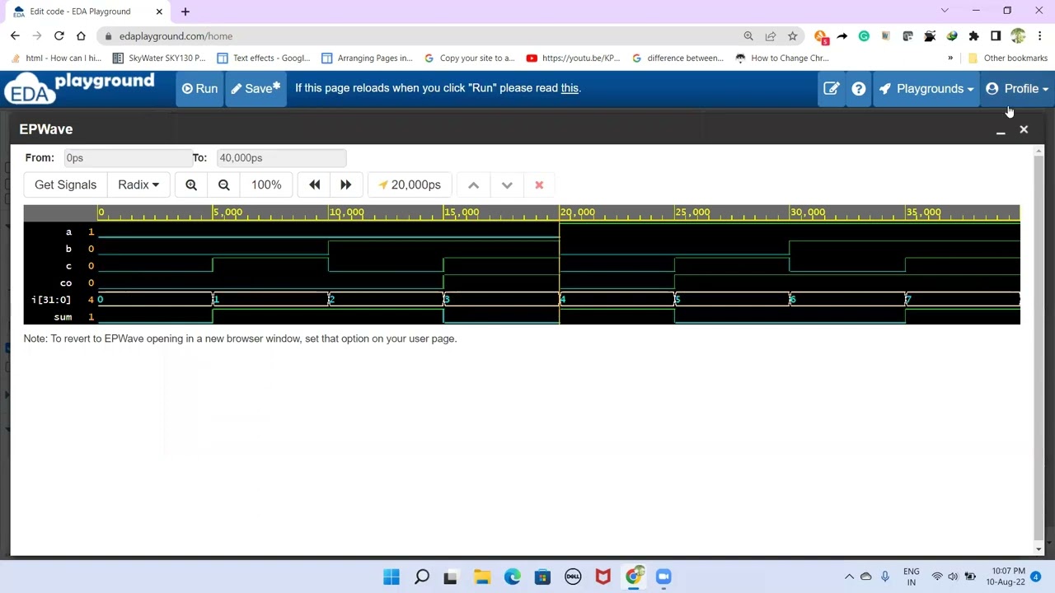
Task: Open Windows taskbar search
Action: pyautogui.click(x=422, y=577)
